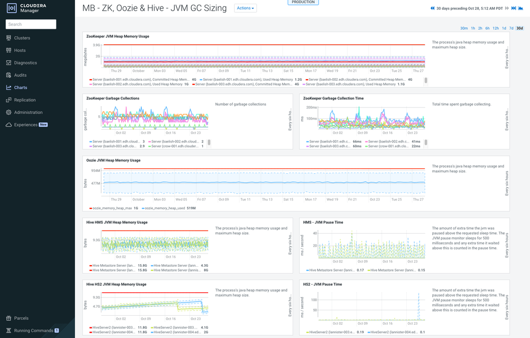Toggle HiveServer2 lannister-004 2G legend entry
530x338 pixels.
pyautogui.click(x=179, y=332)
